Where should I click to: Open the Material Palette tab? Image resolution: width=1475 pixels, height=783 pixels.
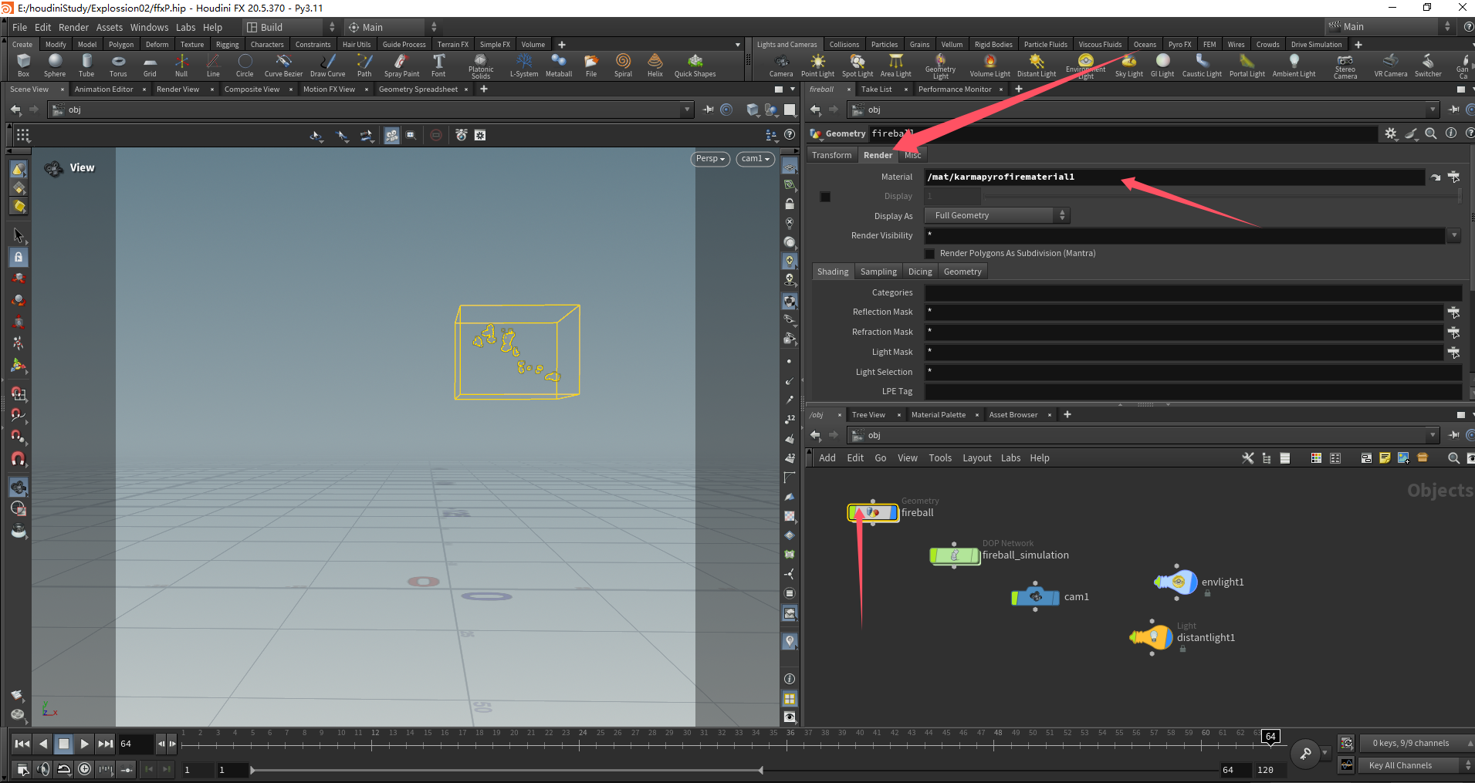[x=938, y=415]
